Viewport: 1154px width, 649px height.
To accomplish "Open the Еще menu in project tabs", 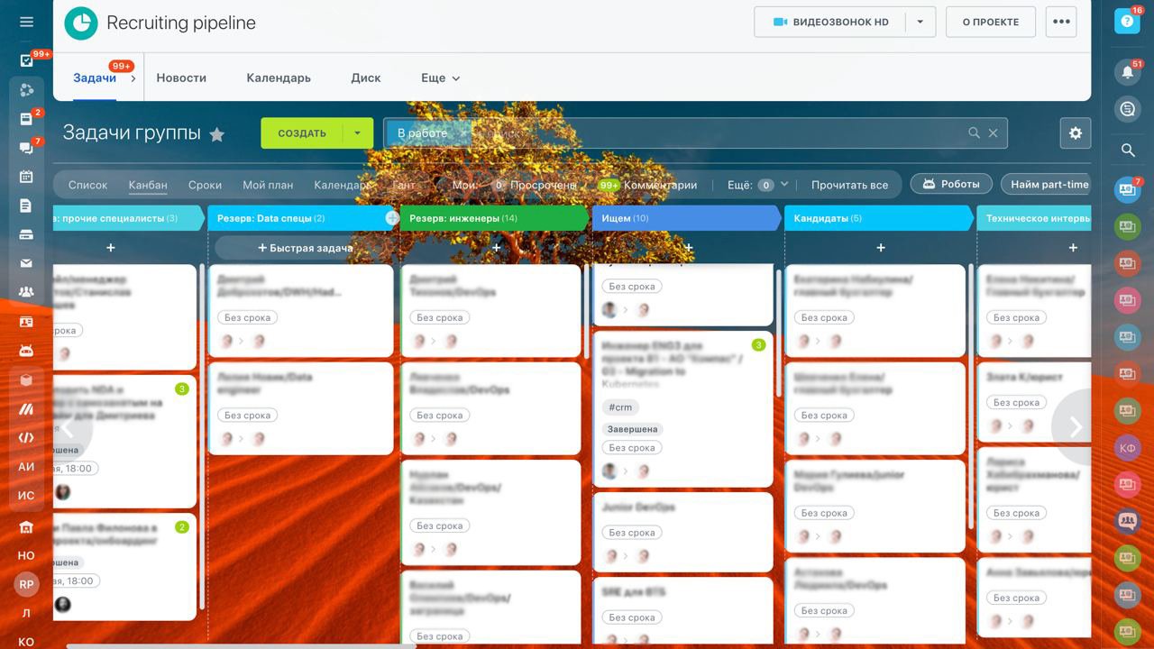I will click(440, 78).
